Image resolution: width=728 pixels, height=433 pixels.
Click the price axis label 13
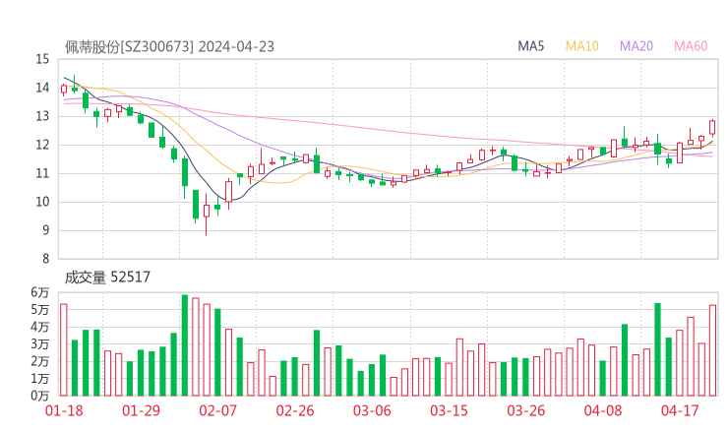click(x=42, y=116)
